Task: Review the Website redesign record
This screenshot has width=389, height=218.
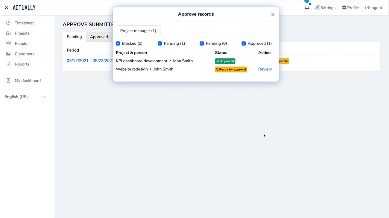Action: [x=265, y=69]
